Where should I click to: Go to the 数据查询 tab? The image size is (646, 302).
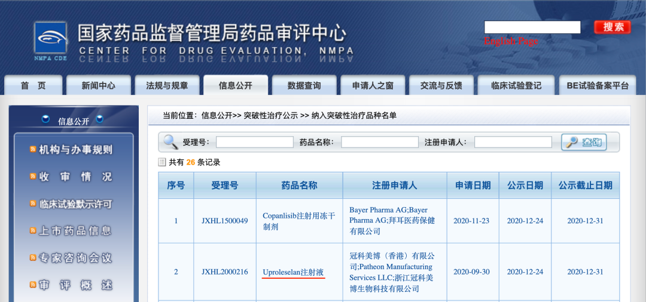304,85
